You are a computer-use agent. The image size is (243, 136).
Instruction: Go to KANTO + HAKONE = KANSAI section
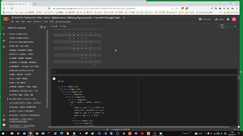pos(23,62)
